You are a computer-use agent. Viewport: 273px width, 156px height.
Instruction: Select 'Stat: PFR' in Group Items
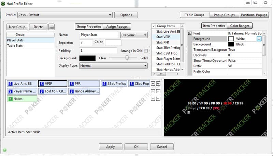click(x=166, y=42)
